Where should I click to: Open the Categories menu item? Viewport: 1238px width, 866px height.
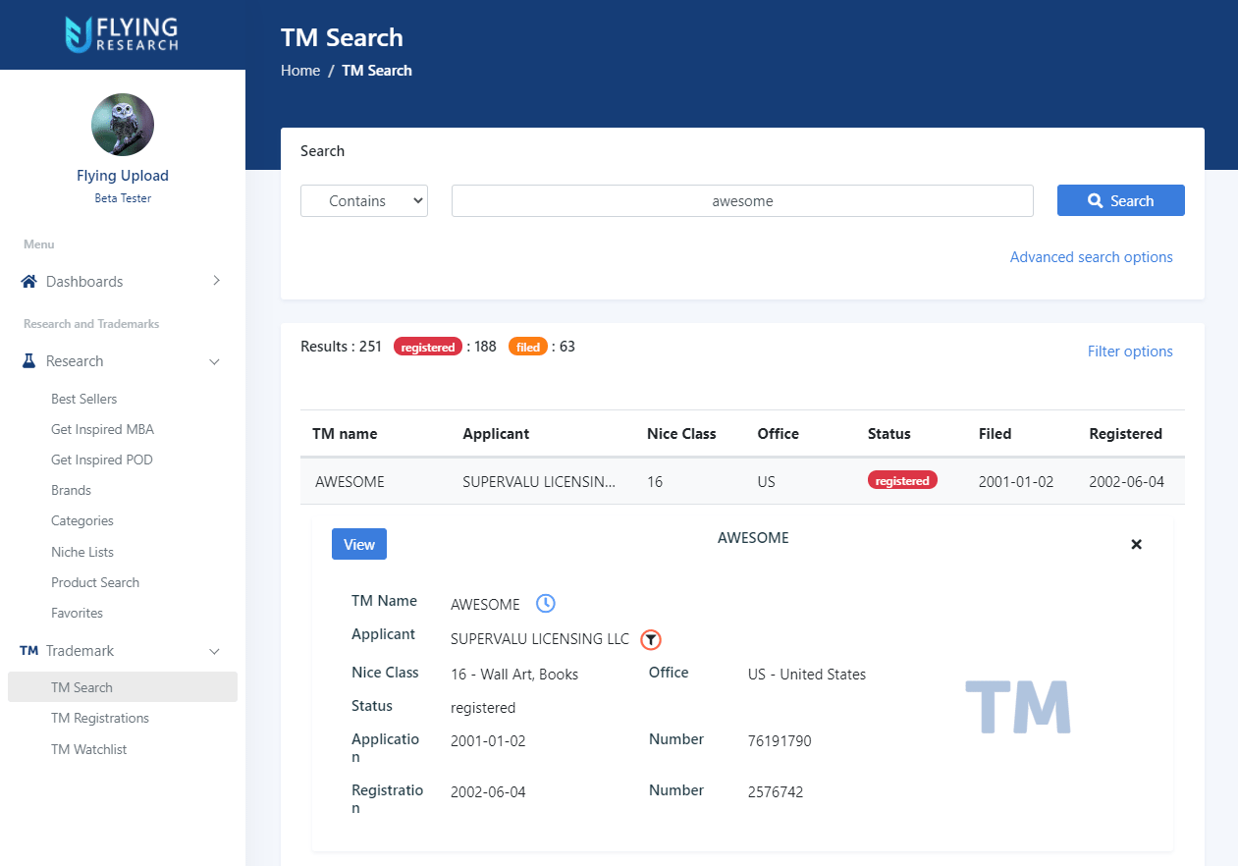(82, 520)
